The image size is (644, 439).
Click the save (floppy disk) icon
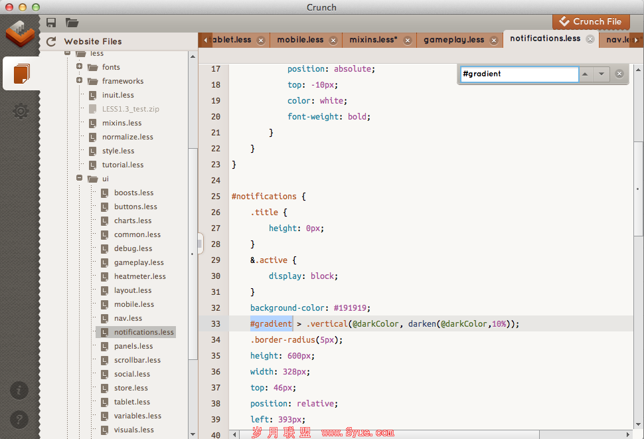click(x=51, y=23)
